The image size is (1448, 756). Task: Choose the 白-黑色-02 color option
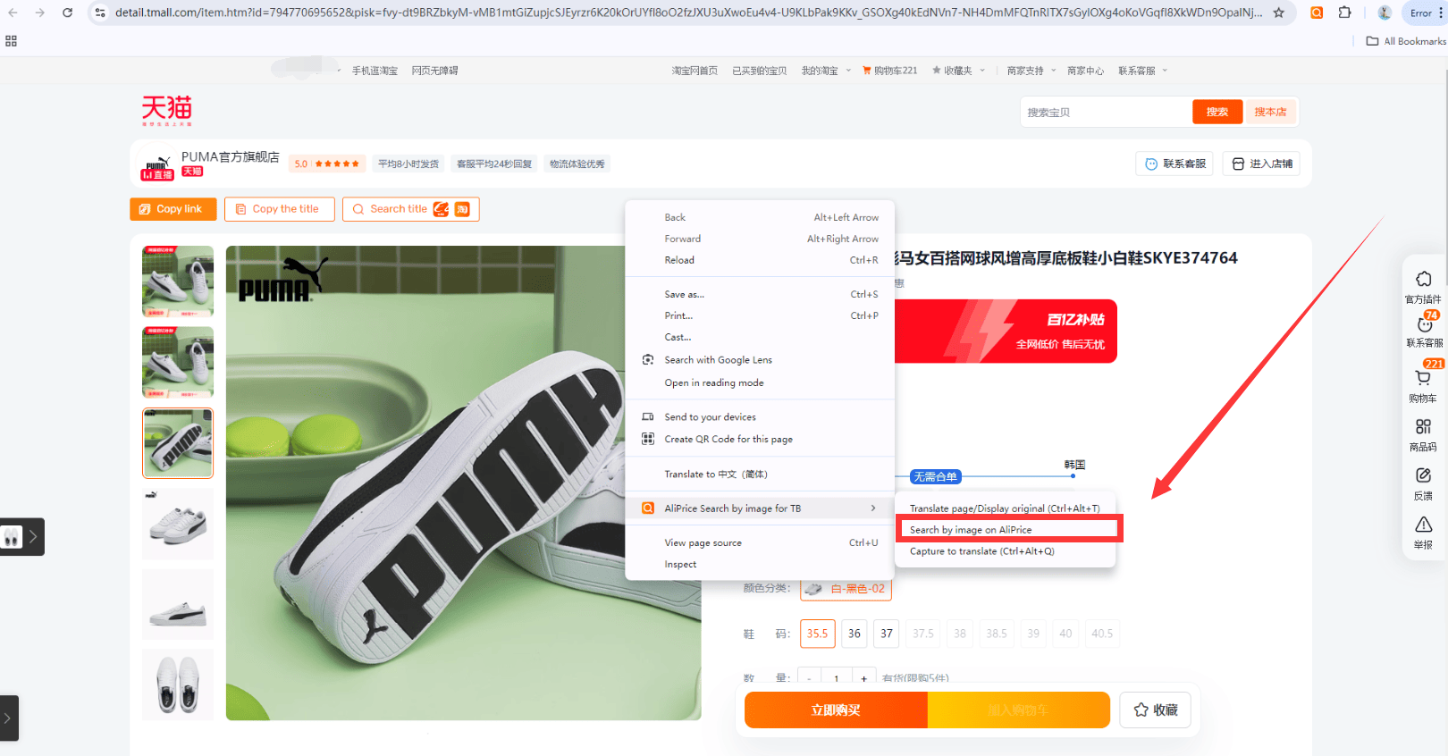tap(846, 589)
